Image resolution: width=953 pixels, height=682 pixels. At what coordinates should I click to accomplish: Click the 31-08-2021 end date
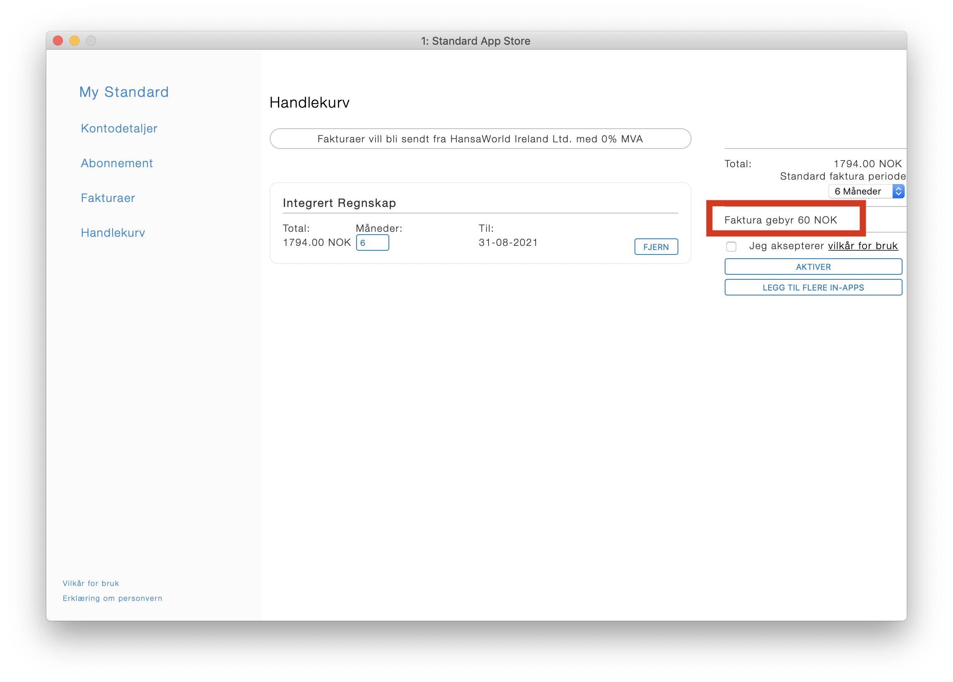tap(508, 243)
